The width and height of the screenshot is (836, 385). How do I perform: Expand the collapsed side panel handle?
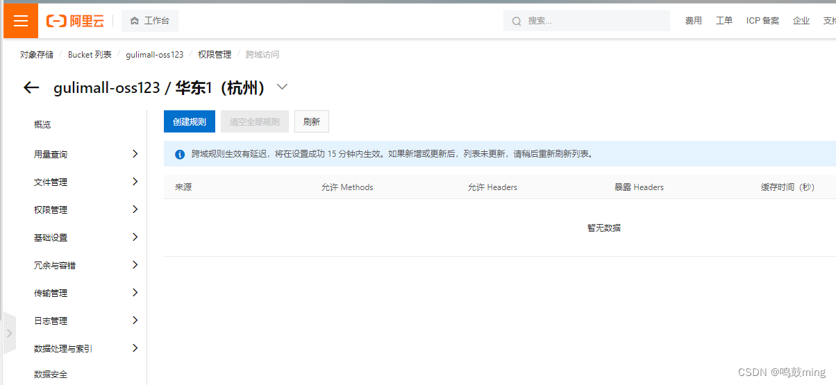click(9, 333)
